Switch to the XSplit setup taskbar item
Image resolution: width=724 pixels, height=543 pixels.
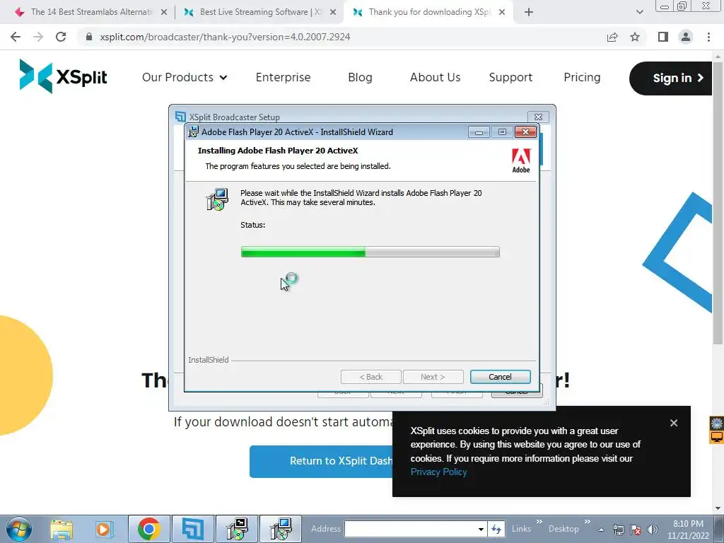click(192, 529)
